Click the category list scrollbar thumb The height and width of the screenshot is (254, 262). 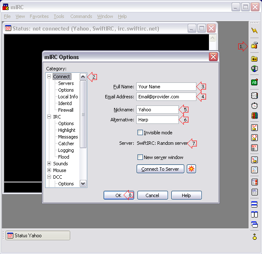(x=83, y=114)
